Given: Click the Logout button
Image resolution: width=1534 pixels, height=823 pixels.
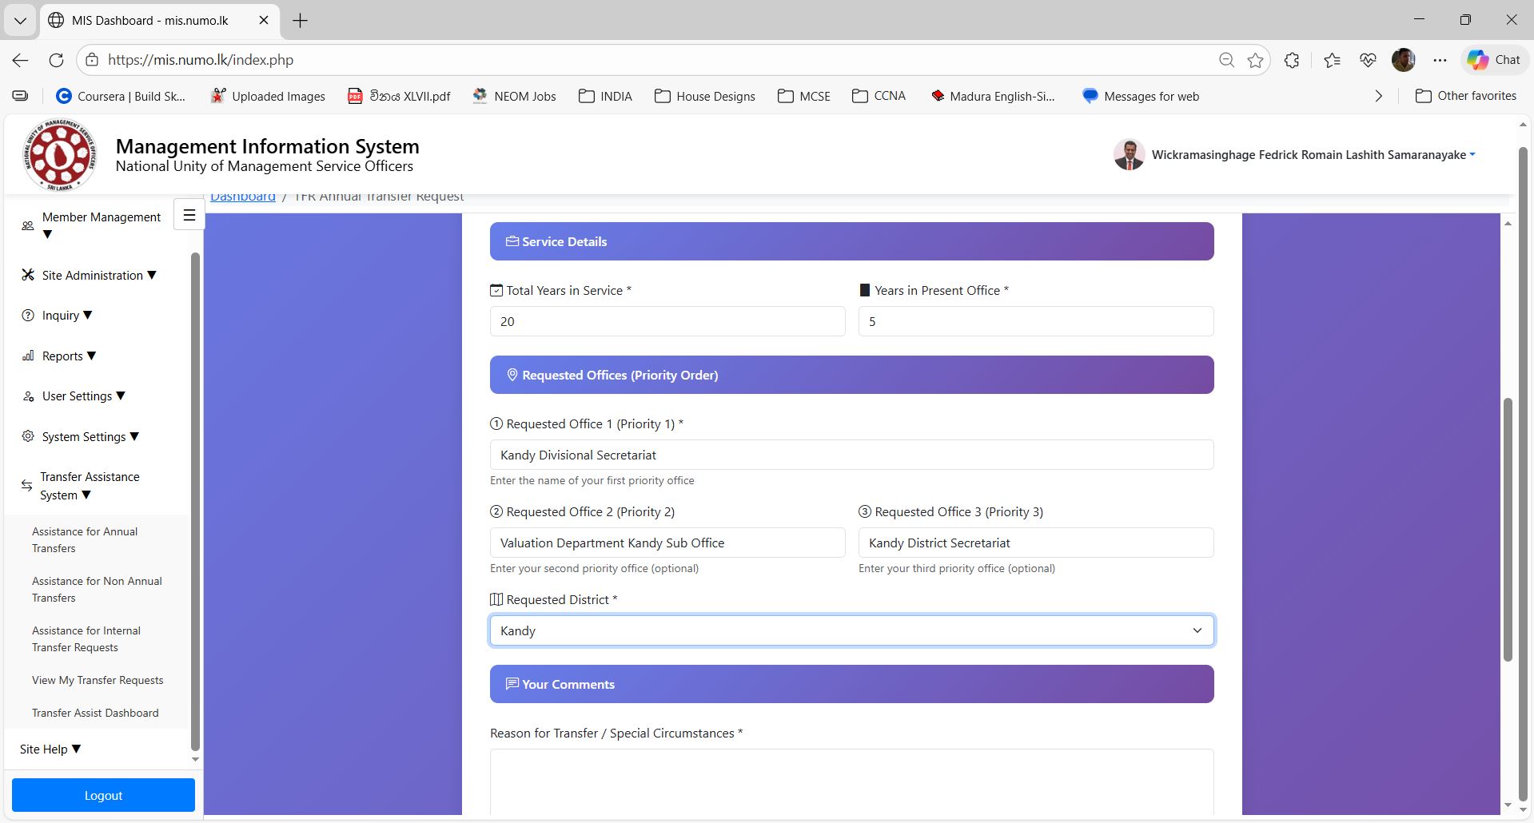Looking at the screenshot, I should [x=103, y=796].
